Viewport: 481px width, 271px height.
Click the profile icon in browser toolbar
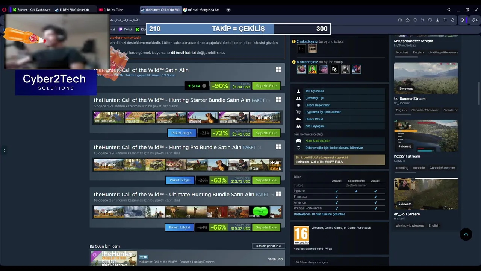click(453, 20)
